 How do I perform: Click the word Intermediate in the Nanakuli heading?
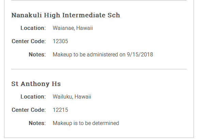point(84,15)
